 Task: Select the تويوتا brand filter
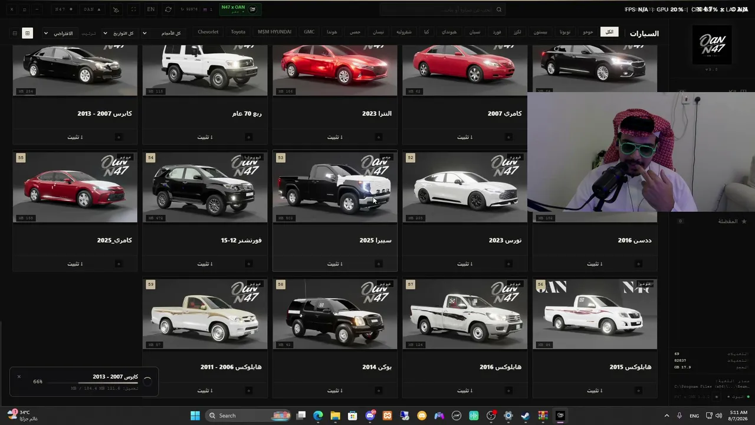pos(565,32)
